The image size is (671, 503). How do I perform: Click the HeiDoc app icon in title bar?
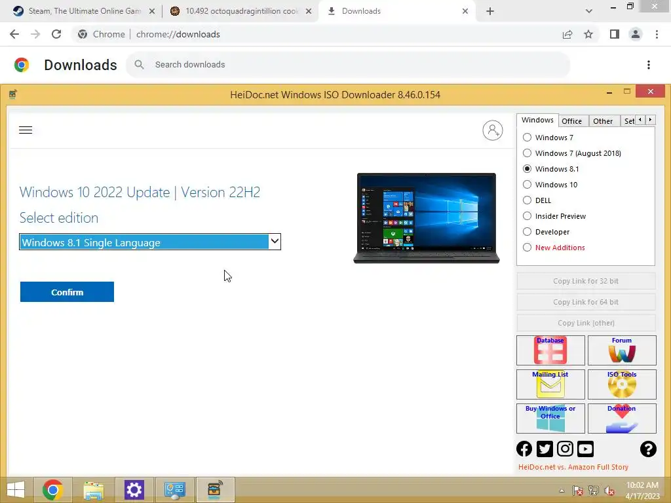pos(13,94)
